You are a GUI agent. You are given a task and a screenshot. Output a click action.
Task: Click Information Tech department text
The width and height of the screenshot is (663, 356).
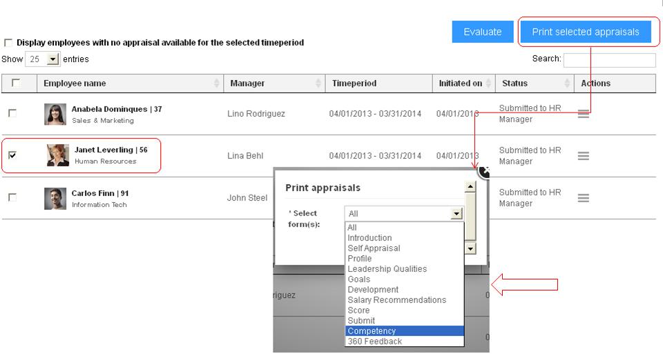pyautogui.click(x=99, y=205)
